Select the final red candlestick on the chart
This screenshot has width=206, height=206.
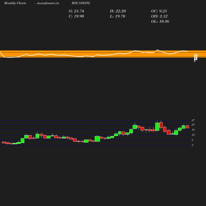(x=187, y=126)
